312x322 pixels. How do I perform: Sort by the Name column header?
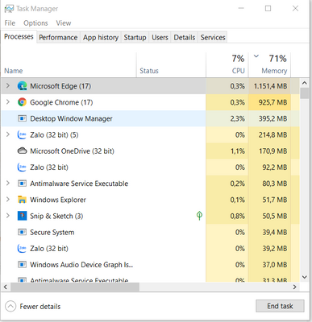tap(69, 65)
